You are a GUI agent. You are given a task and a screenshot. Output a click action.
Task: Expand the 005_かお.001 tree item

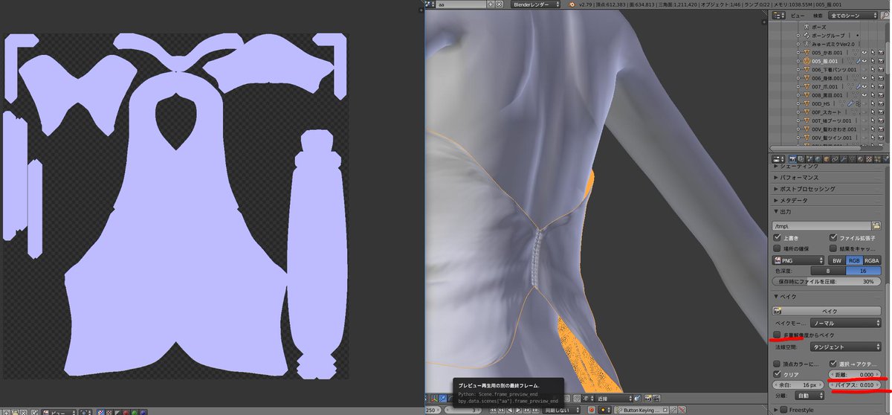[798, 54]
